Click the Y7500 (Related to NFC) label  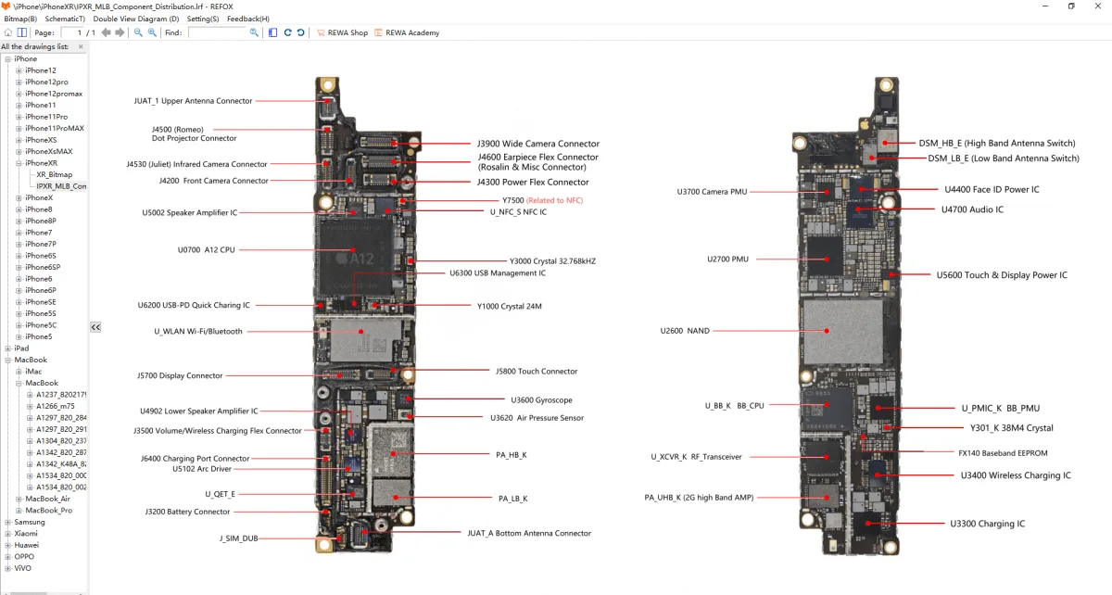[542, 200]
